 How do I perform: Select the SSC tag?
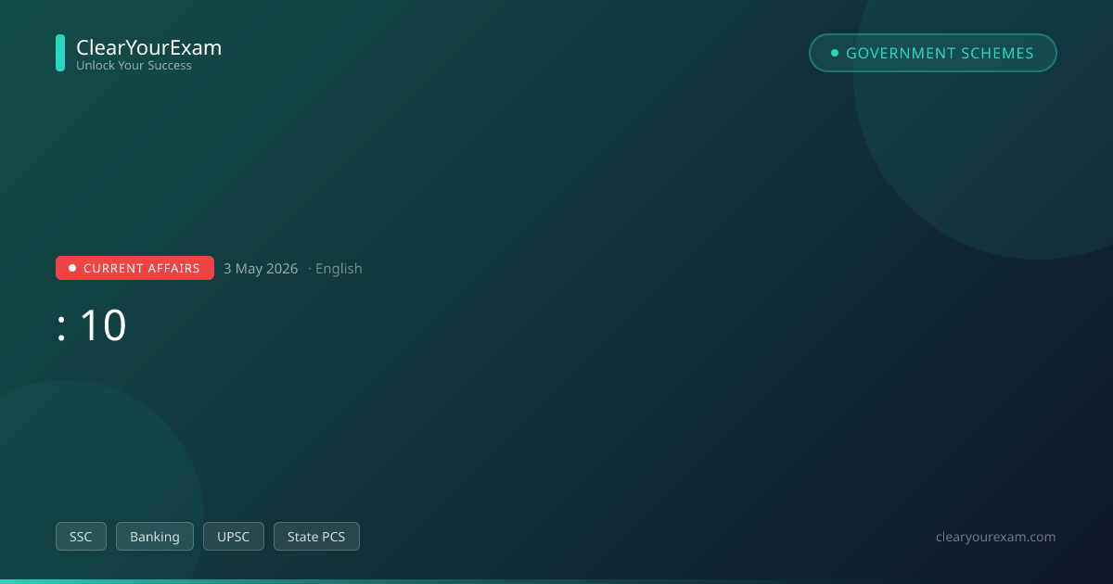[x=81, y=537]
